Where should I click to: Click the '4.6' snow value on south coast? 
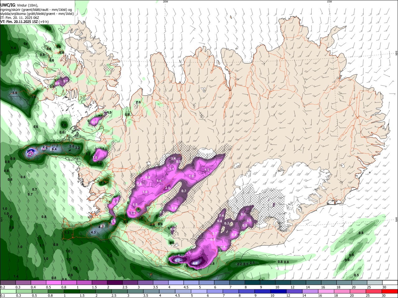[x=195, y=263]
